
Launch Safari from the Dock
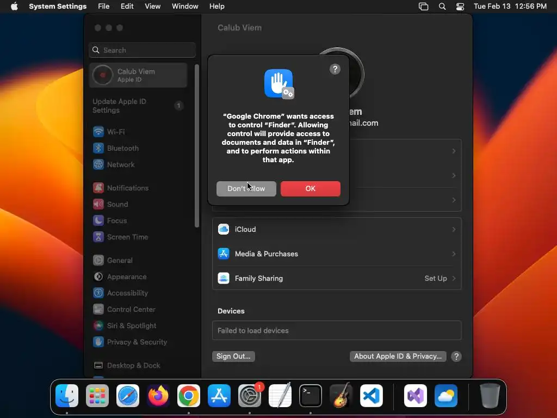(x=128, y=396)
